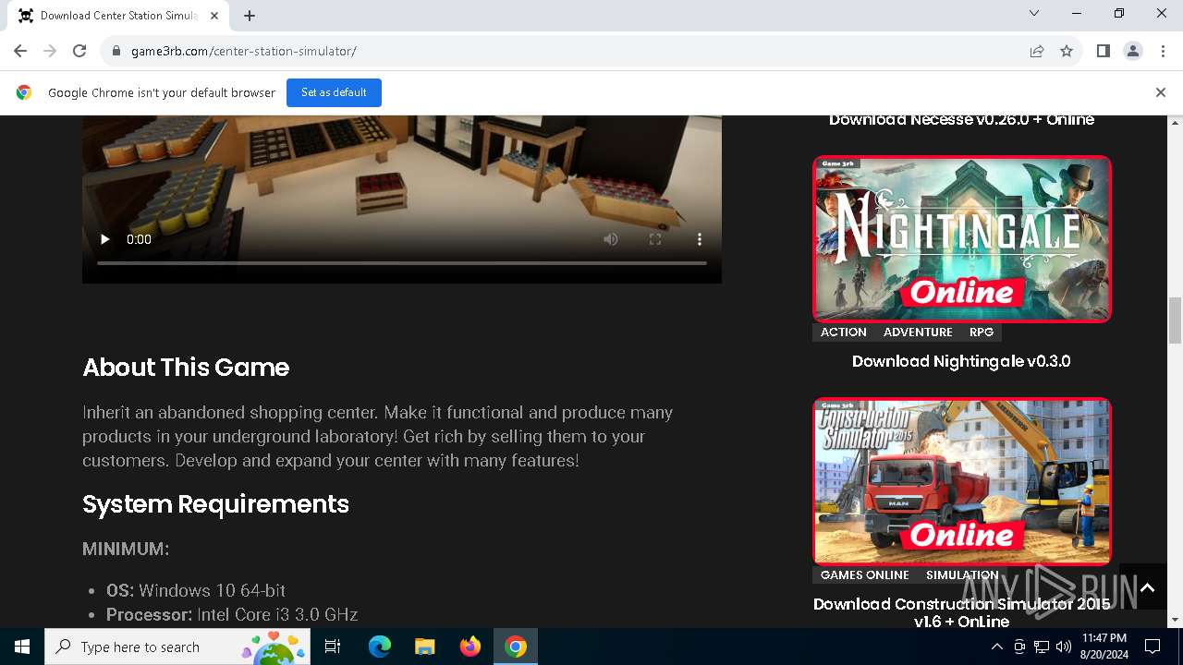Open a new tab
This screenshot has width=1183, height=665.
tap(250, 15)
